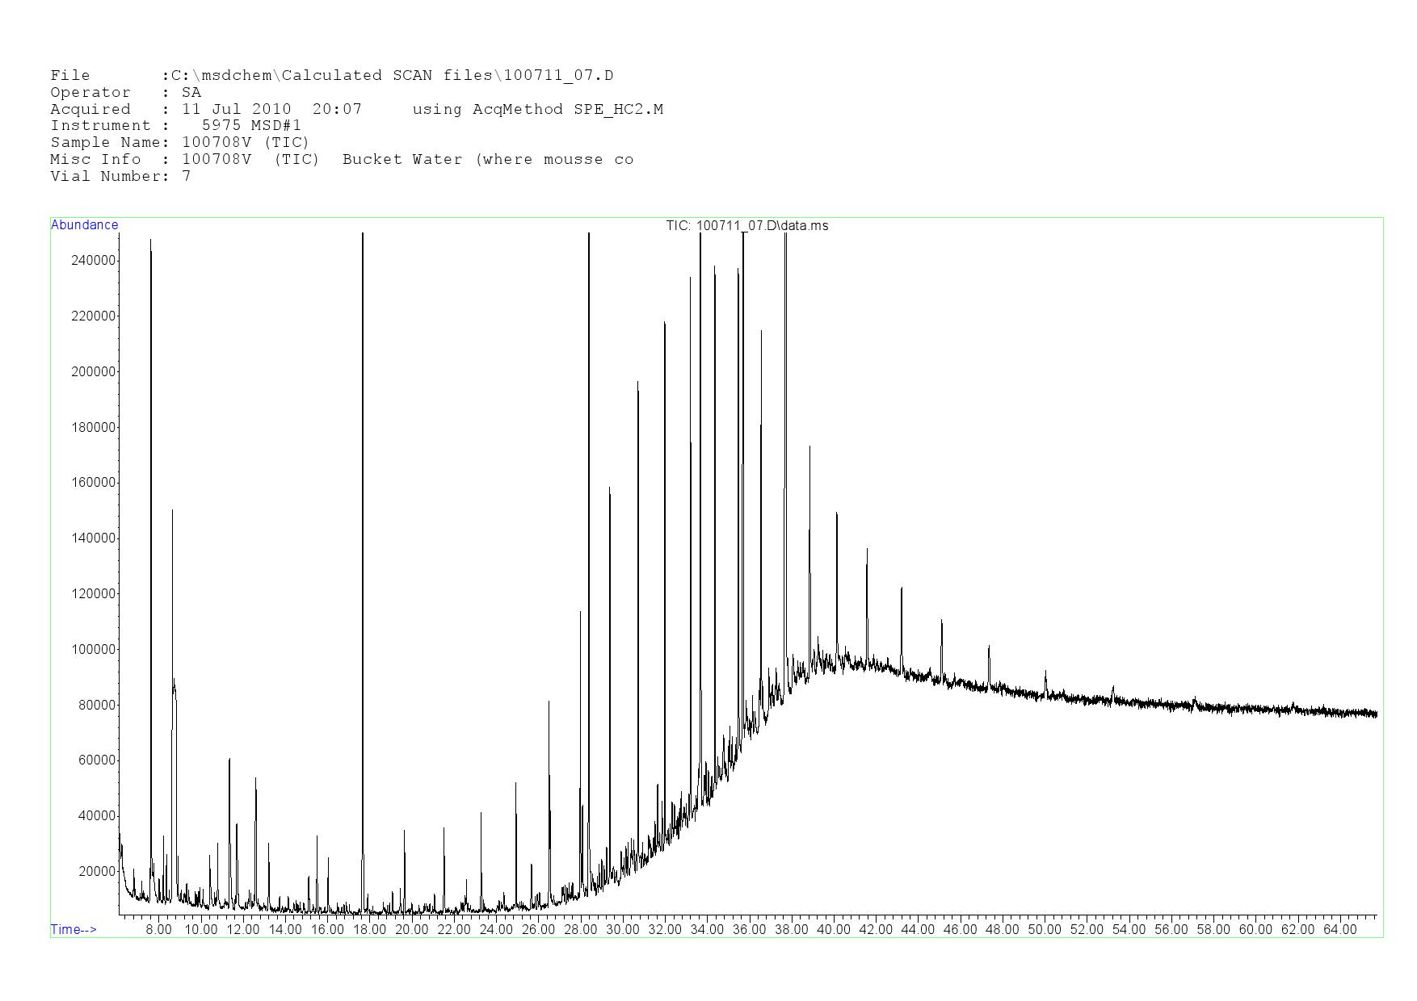Click the Sample Name 100708V (TIC) line
This screenshot has width=1417, height=1001.
coord(179,143)
